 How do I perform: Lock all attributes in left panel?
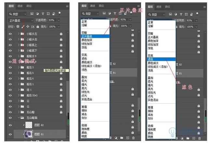[x=38, y=27]
